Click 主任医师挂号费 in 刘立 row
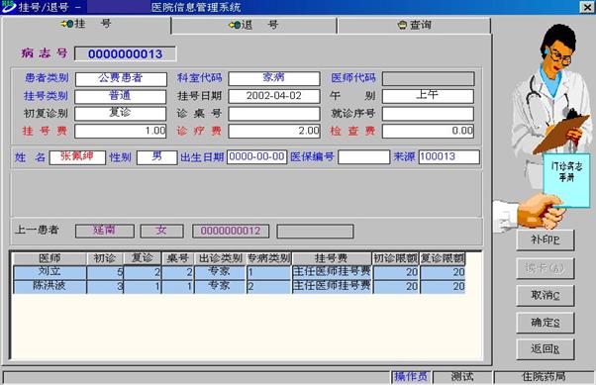 332,272
